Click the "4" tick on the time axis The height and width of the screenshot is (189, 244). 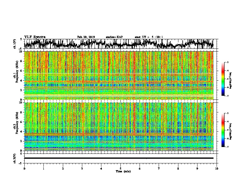pyautogui.click(x=101, y=169)
